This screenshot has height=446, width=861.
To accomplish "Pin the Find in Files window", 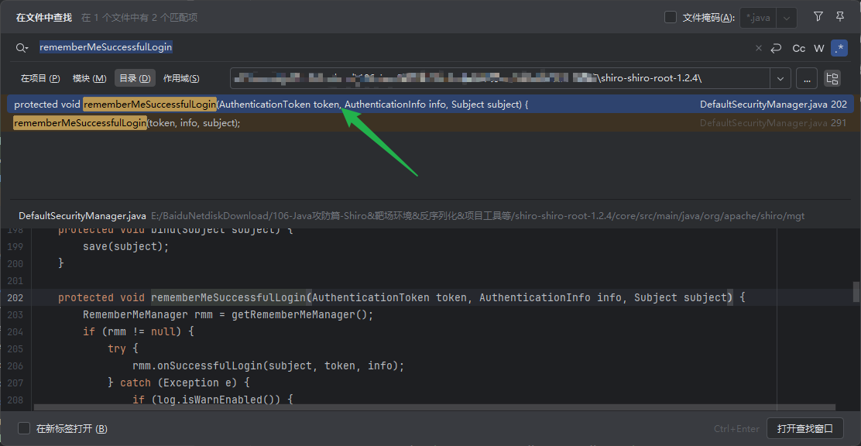I will point(840,17).
